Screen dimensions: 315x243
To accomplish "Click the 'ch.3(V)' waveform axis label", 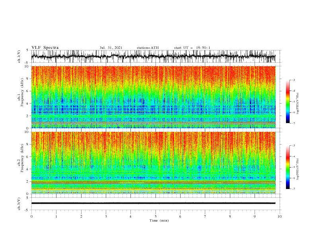I will 19,204.
